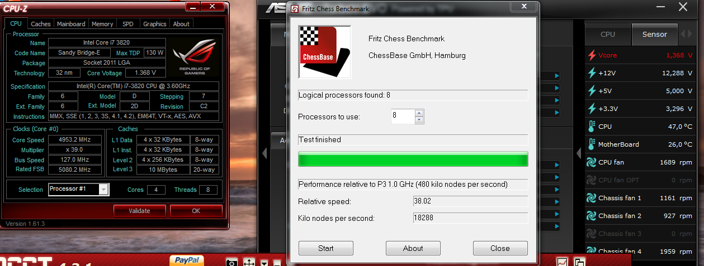Viewport: 704px width, 266px height.
Task: Click the ChessBase logo in Fritz window
Action: (x=325, y=52)
